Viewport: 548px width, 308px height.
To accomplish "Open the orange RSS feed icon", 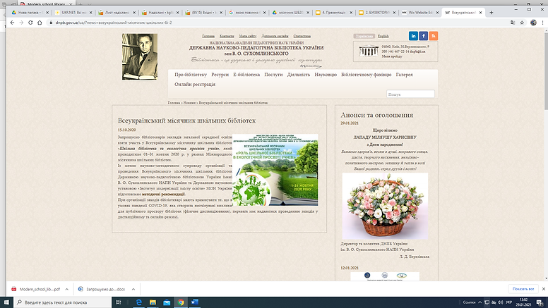I will pyautogui.click(x=433, y=36).
